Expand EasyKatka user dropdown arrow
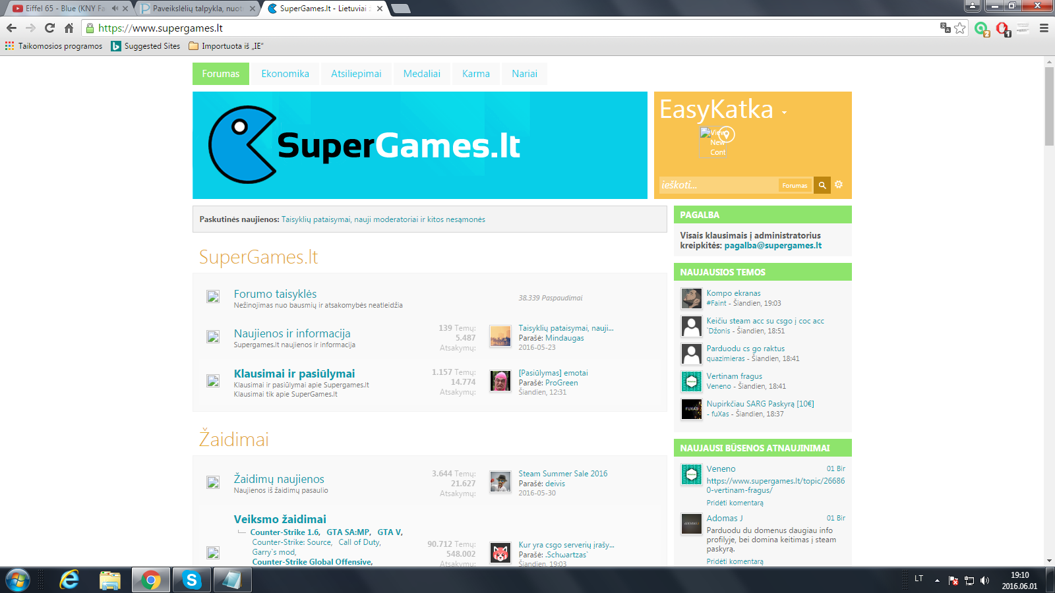Screen dimensions: 1055x593 784,113
